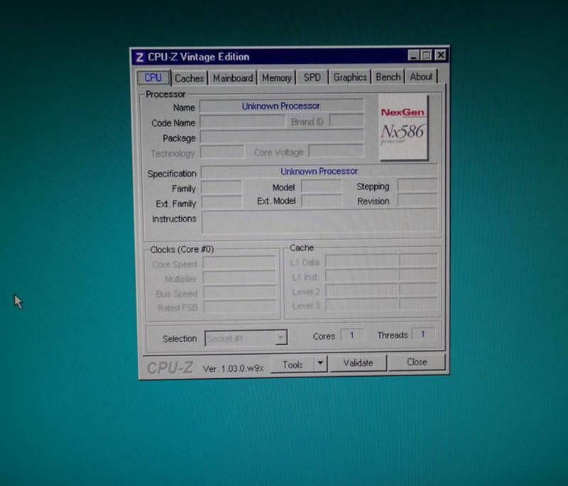Click the Package field
Image resolution: width=568 pixels, height=486 pixels.
[282, 136]
